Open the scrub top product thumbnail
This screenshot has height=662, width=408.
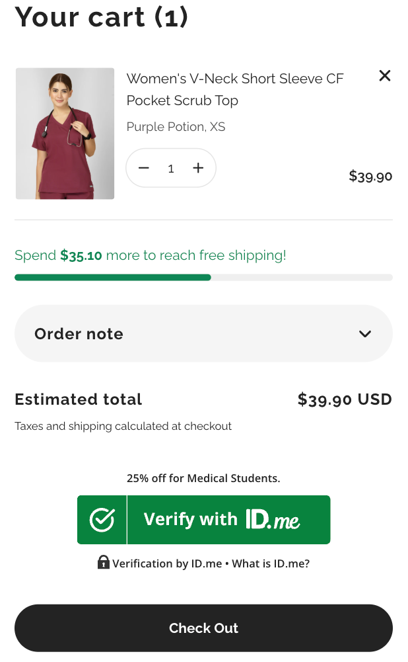[x=65, y=133]
